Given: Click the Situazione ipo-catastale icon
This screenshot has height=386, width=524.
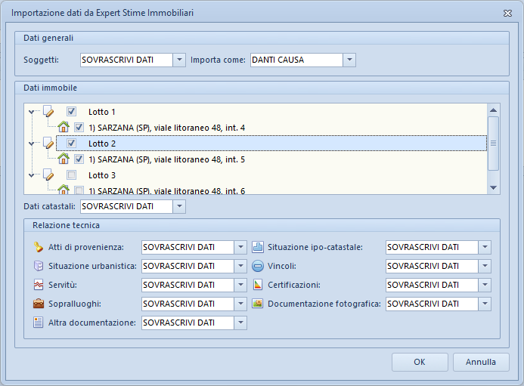Looking at the screenshot, I should pyautogui.click(x=257, y=247).
